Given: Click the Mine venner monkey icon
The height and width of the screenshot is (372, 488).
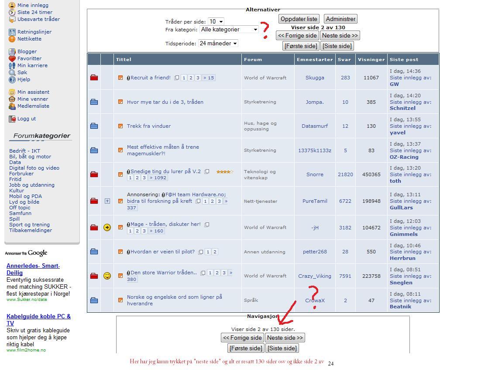Looking at the screenshot, I should click(12, 99).
